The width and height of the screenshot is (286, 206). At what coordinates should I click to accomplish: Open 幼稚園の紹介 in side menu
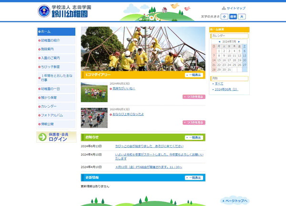click(51, 40)
